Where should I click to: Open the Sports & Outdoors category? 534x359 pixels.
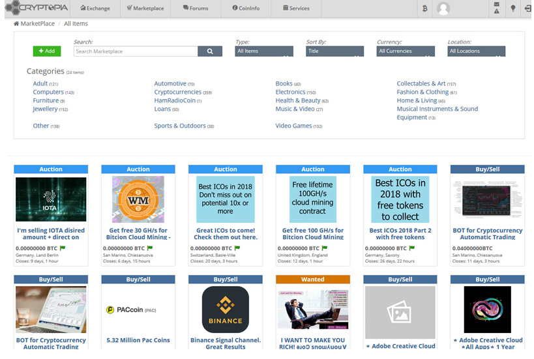pos(180,126)
